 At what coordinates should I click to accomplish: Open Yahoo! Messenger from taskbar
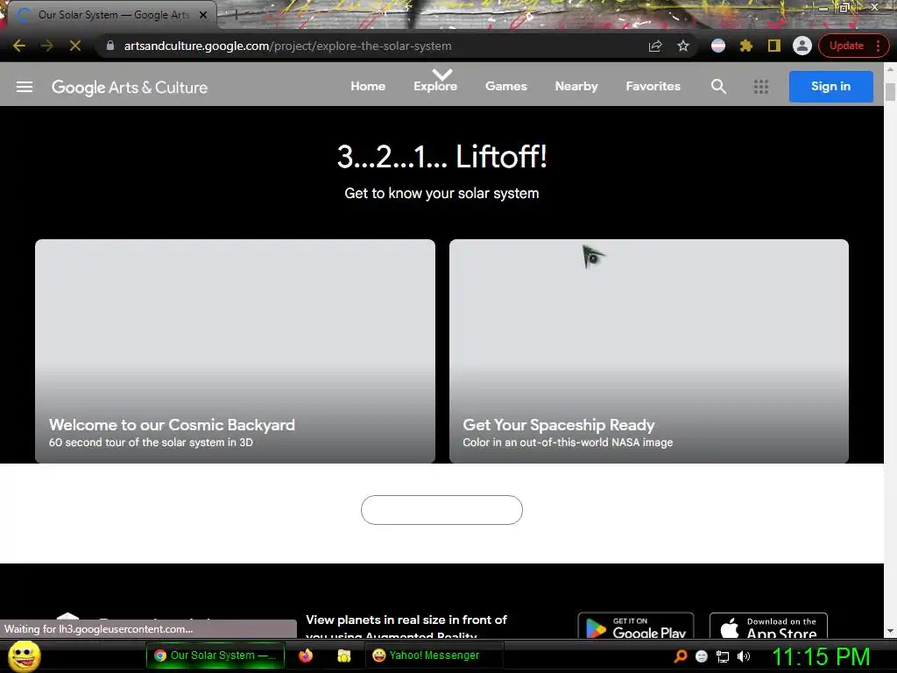click(433, 655)
